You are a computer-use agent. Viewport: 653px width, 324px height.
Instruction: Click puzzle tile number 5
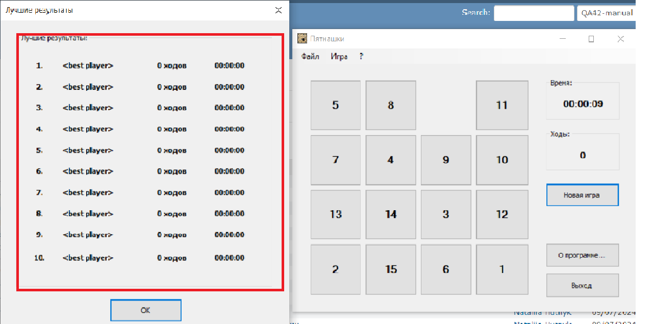click(335, 105)
